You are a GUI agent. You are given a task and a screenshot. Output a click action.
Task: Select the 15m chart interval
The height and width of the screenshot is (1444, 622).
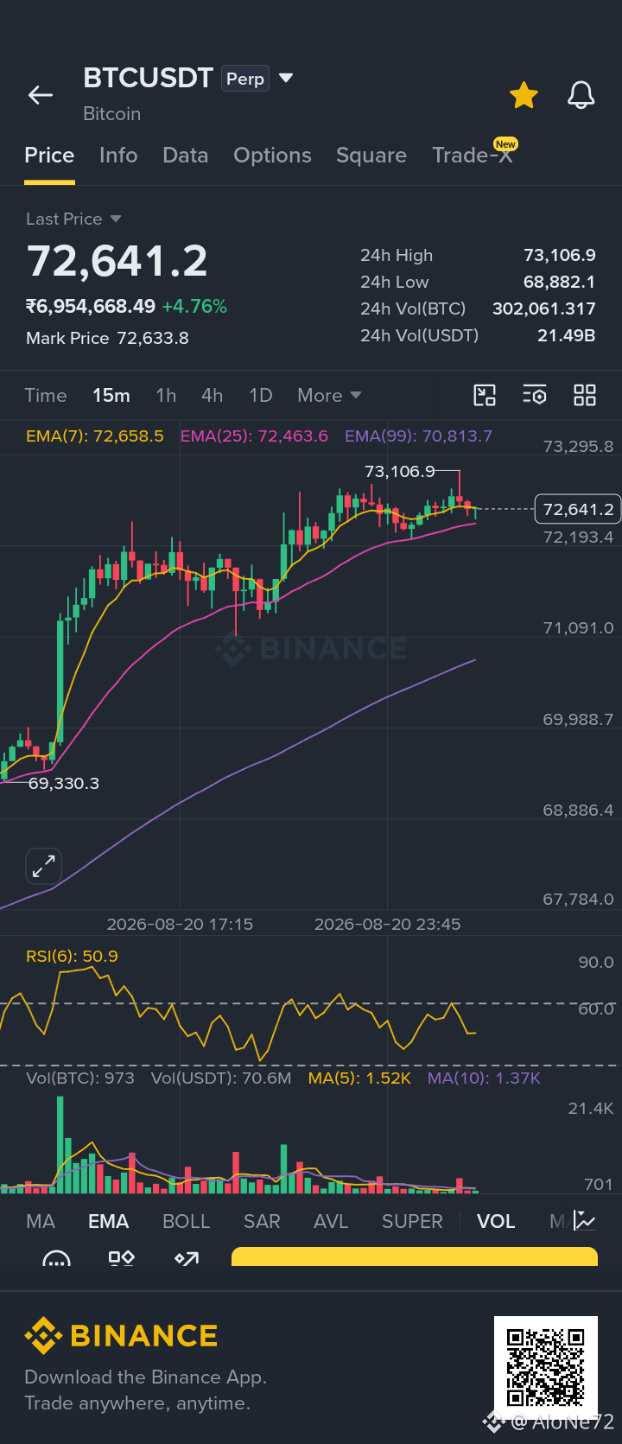coord(111,396)
